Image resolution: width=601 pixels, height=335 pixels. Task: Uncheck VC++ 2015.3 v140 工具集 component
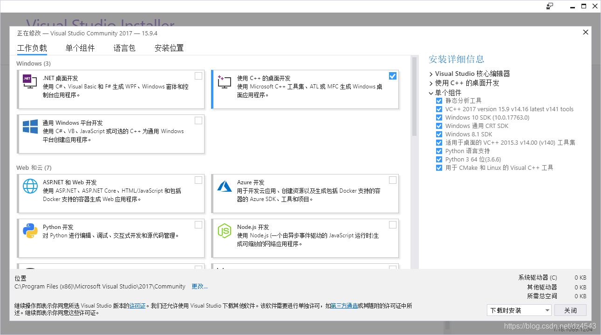click(x=439, y=142)
